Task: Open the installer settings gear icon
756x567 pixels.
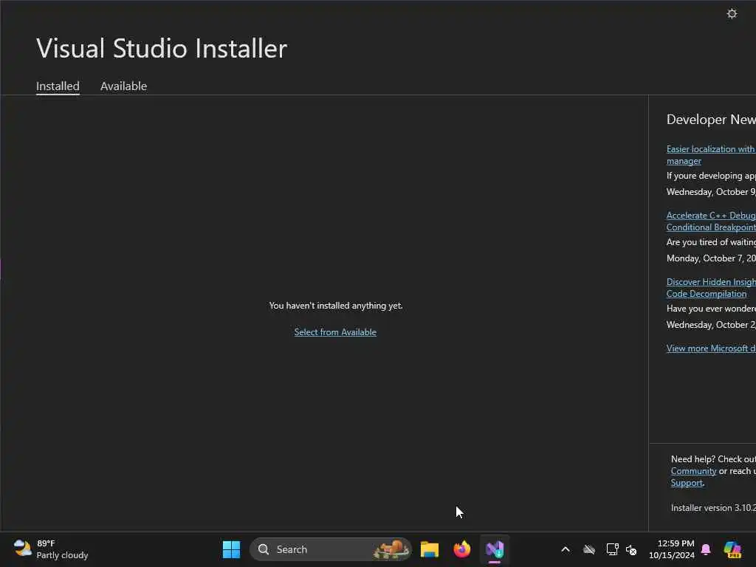Action: point(732,13)
